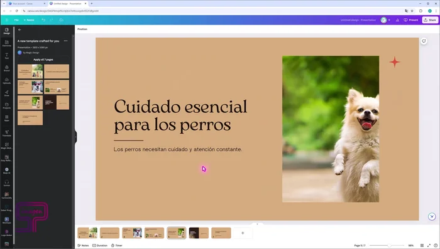Open the analytics chart icon in the header
The height and width of the screenshot is (249, 440).
coord(397,20)
